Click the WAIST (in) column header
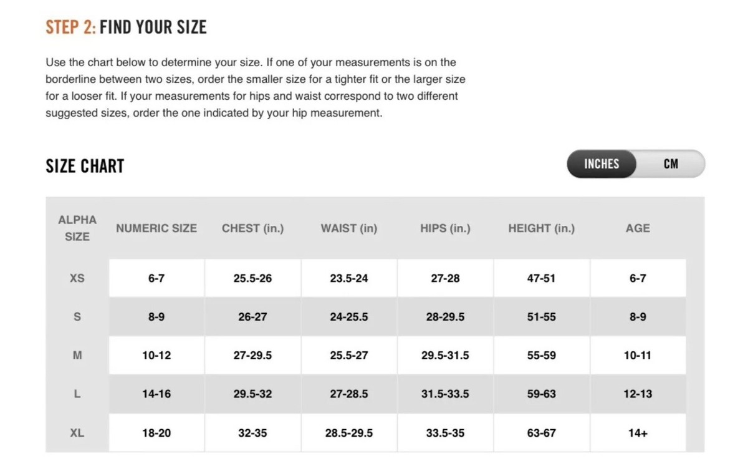Image resolution: width=748 pixels, height=471 pixels. coord(349,228)
